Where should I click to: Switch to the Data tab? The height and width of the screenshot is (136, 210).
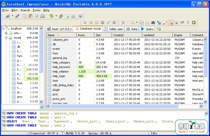coord(132,29)
